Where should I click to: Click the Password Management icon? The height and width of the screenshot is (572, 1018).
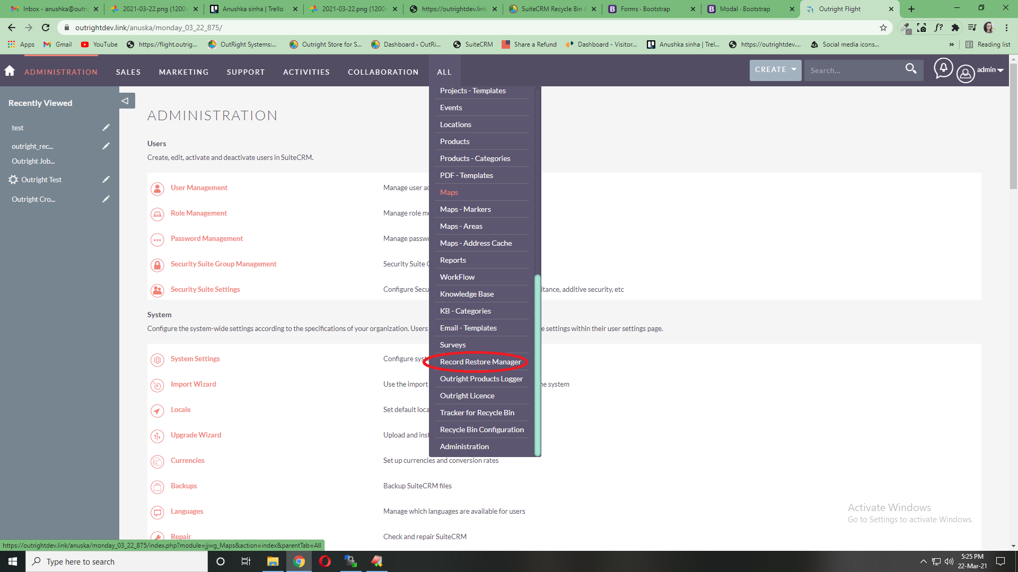[157, 239]
